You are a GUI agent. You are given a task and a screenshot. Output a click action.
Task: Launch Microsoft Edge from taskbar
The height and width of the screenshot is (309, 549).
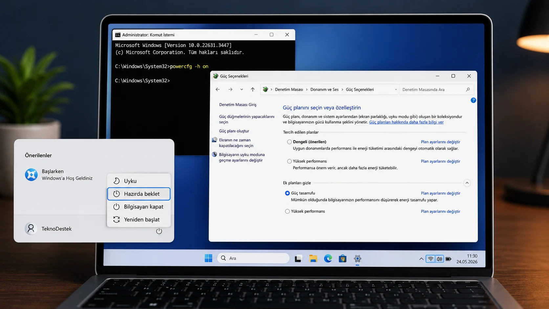tap(328, 258)
